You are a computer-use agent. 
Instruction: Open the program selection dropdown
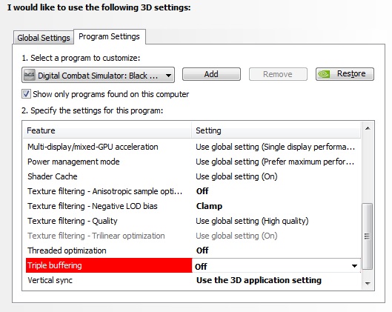click(x=98, y=75)
